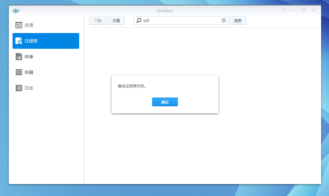
Task: Click the 容器 container sidebar icon
Action: [19, 72]
